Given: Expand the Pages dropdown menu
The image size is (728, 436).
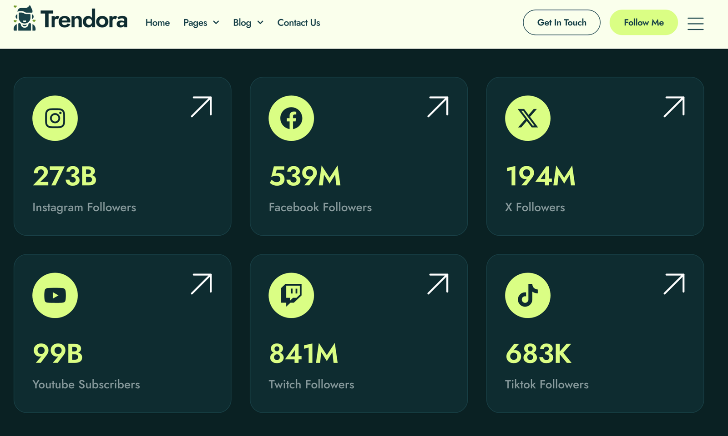Looking at the screenshot, I should point(201,23).
